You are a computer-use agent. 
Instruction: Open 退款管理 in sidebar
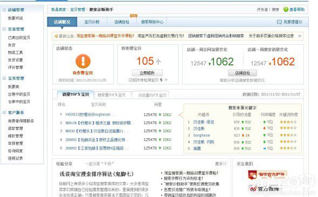point(16,128)
